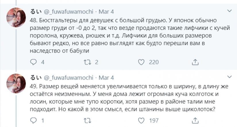
Task: Share tweet number 48
Action: pos(195,62)
